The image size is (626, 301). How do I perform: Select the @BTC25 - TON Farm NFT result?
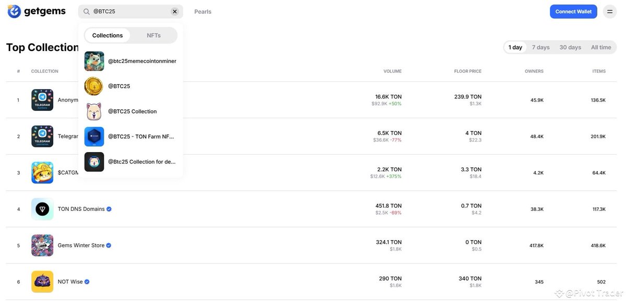click(x=130, y=136)
